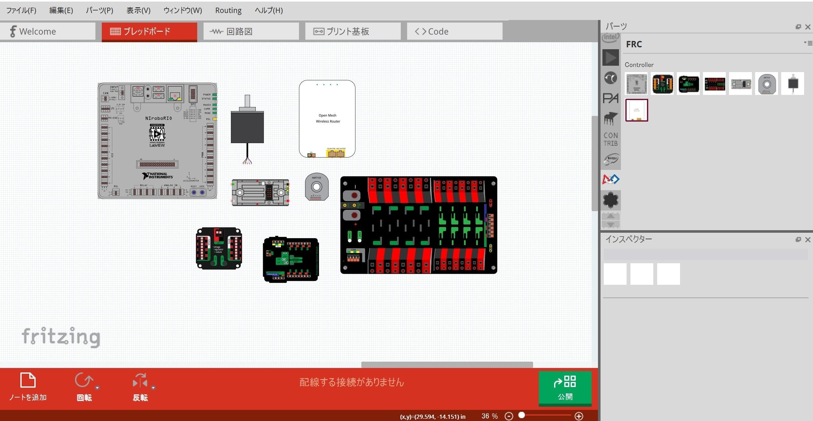
Task: Open the Routing menu
Action: coord(228,10)
